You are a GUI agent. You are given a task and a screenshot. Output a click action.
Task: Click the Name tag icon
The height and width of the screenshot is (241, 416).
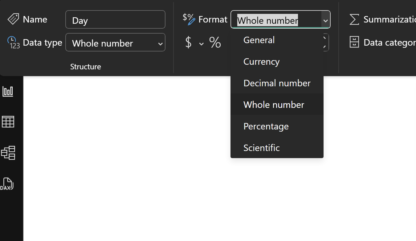click(x=13, y=19)
